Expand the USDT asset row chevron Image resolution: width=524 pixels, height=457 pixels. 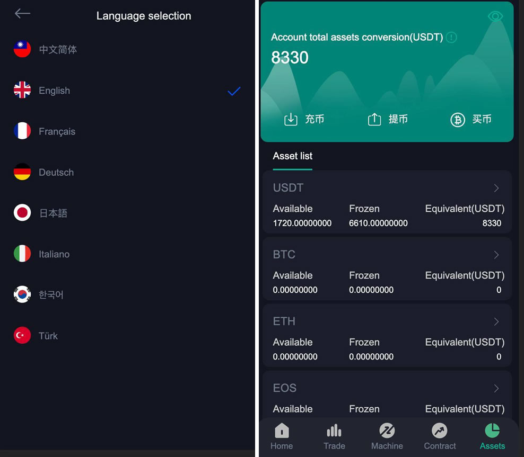coord(496,188)
